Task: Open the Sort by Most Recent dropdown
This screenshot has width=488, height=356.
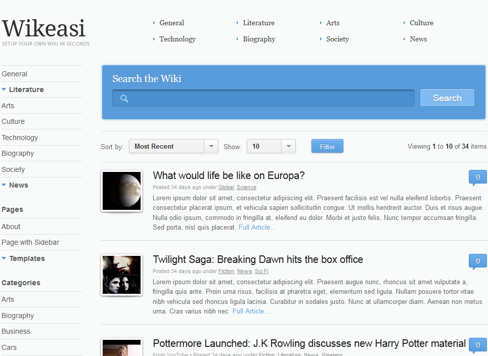Action: tap(173, 146)
